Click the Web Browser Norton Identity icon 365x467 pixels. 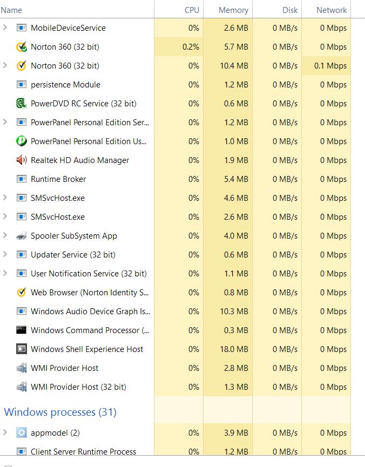tap(21, 292)
